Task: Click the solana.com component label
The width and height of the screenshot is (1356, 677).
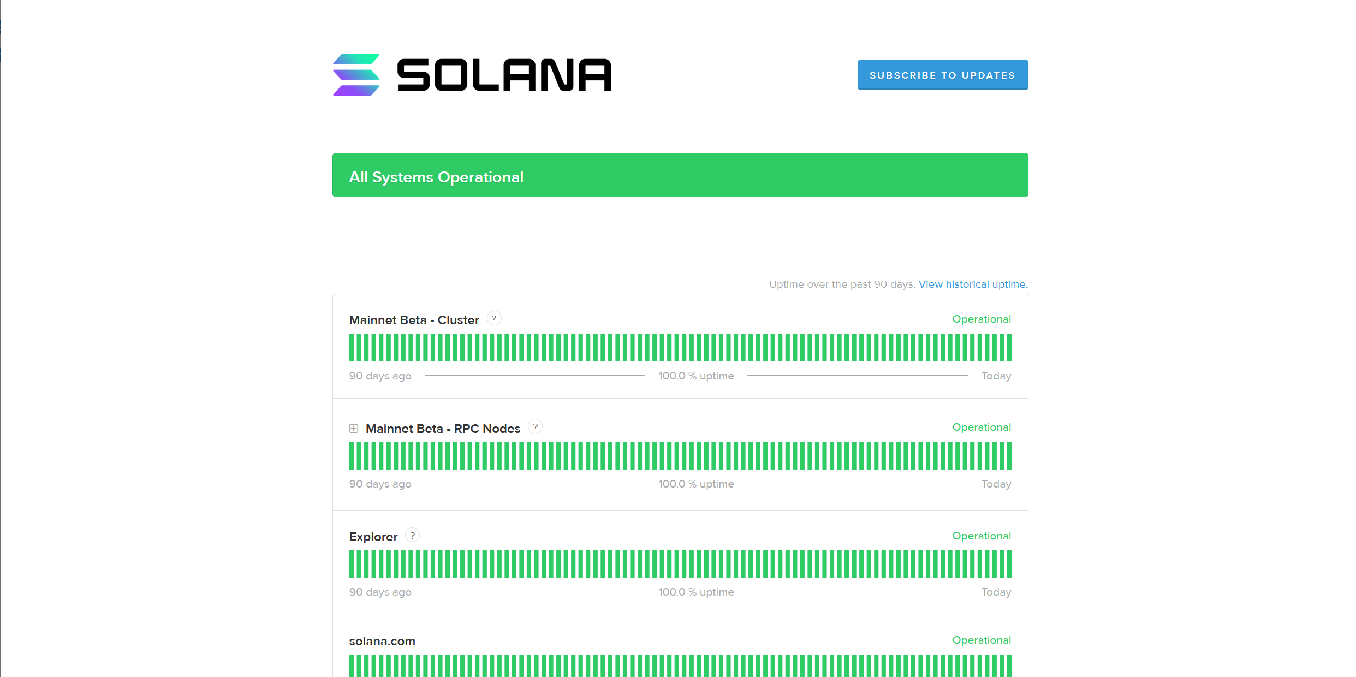Action: pos(382,641)
